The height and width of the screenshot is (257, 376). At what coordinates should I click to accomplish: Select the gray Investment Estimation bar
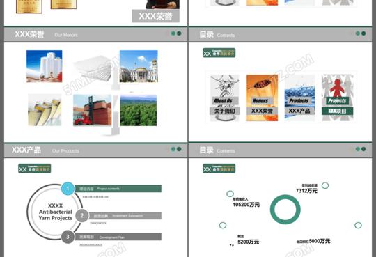pyautogui.click(x=125, y=216)
